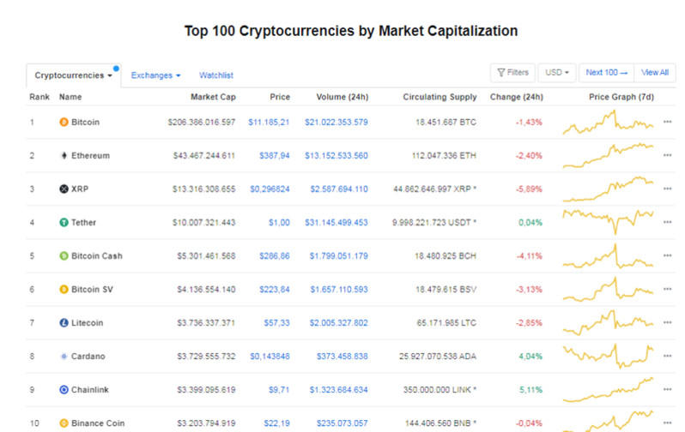
Task: Go to Next 100 cryptocurrencies
Action: pyautogui.click(x=607, y=73)
